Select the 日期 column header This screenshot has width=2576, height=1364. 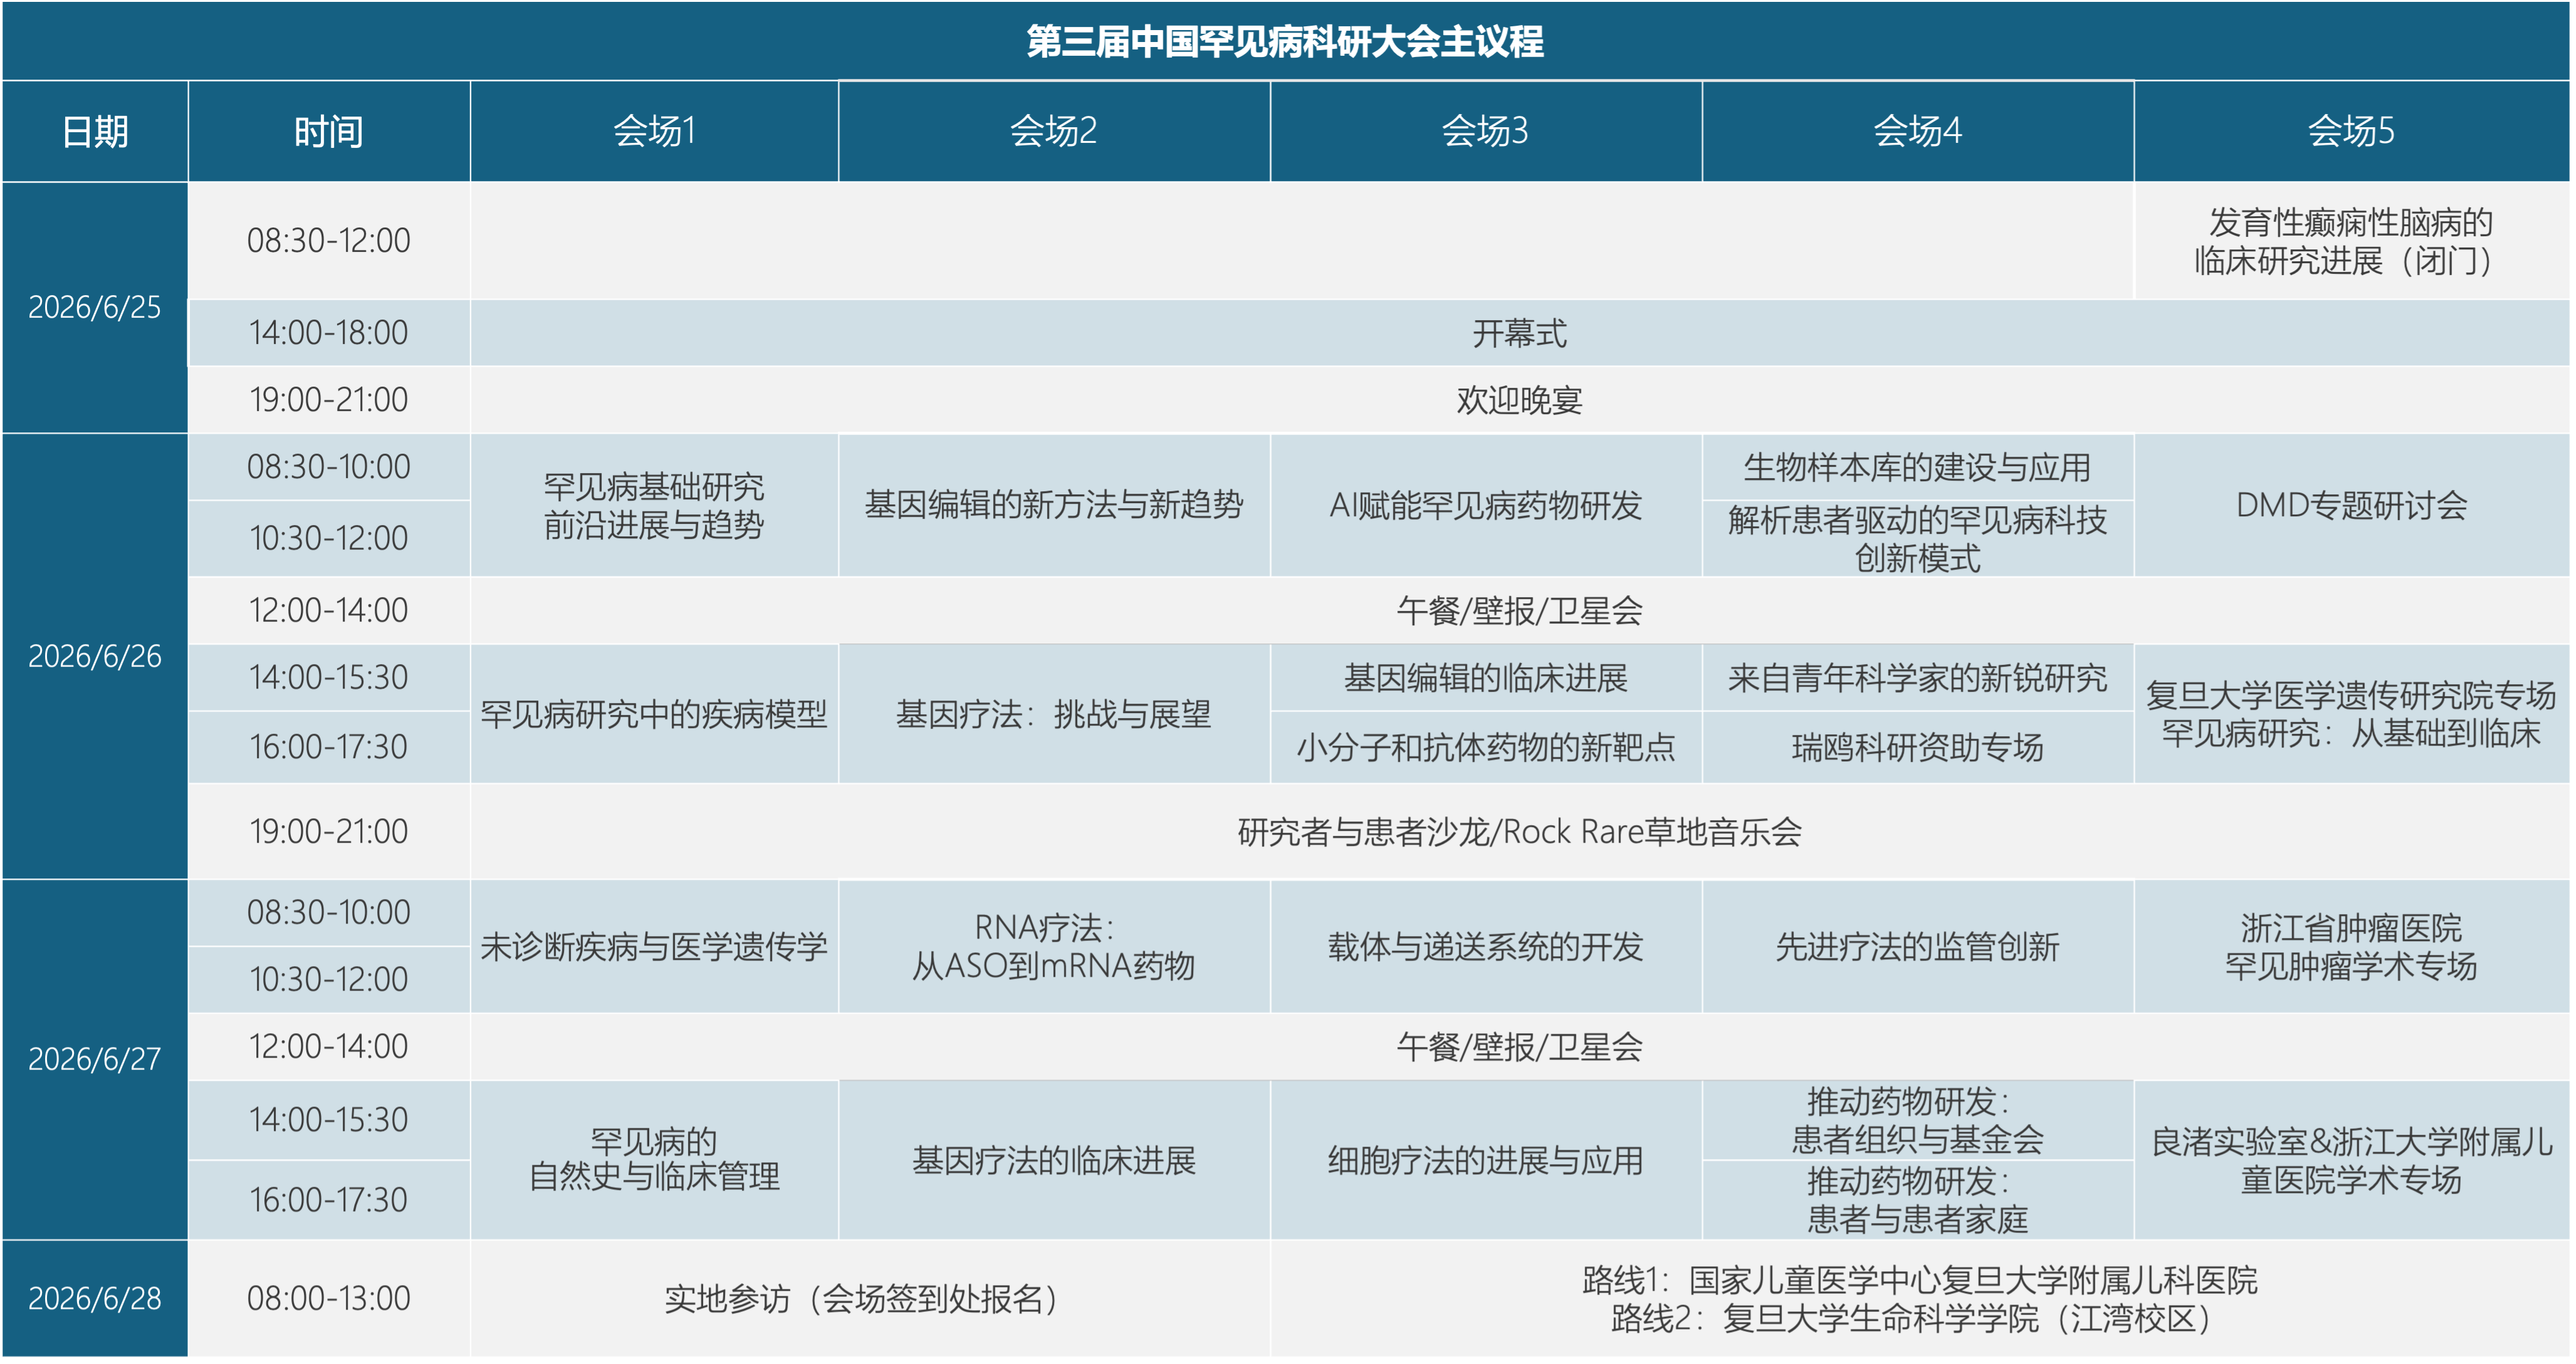[x=95, y=131]
